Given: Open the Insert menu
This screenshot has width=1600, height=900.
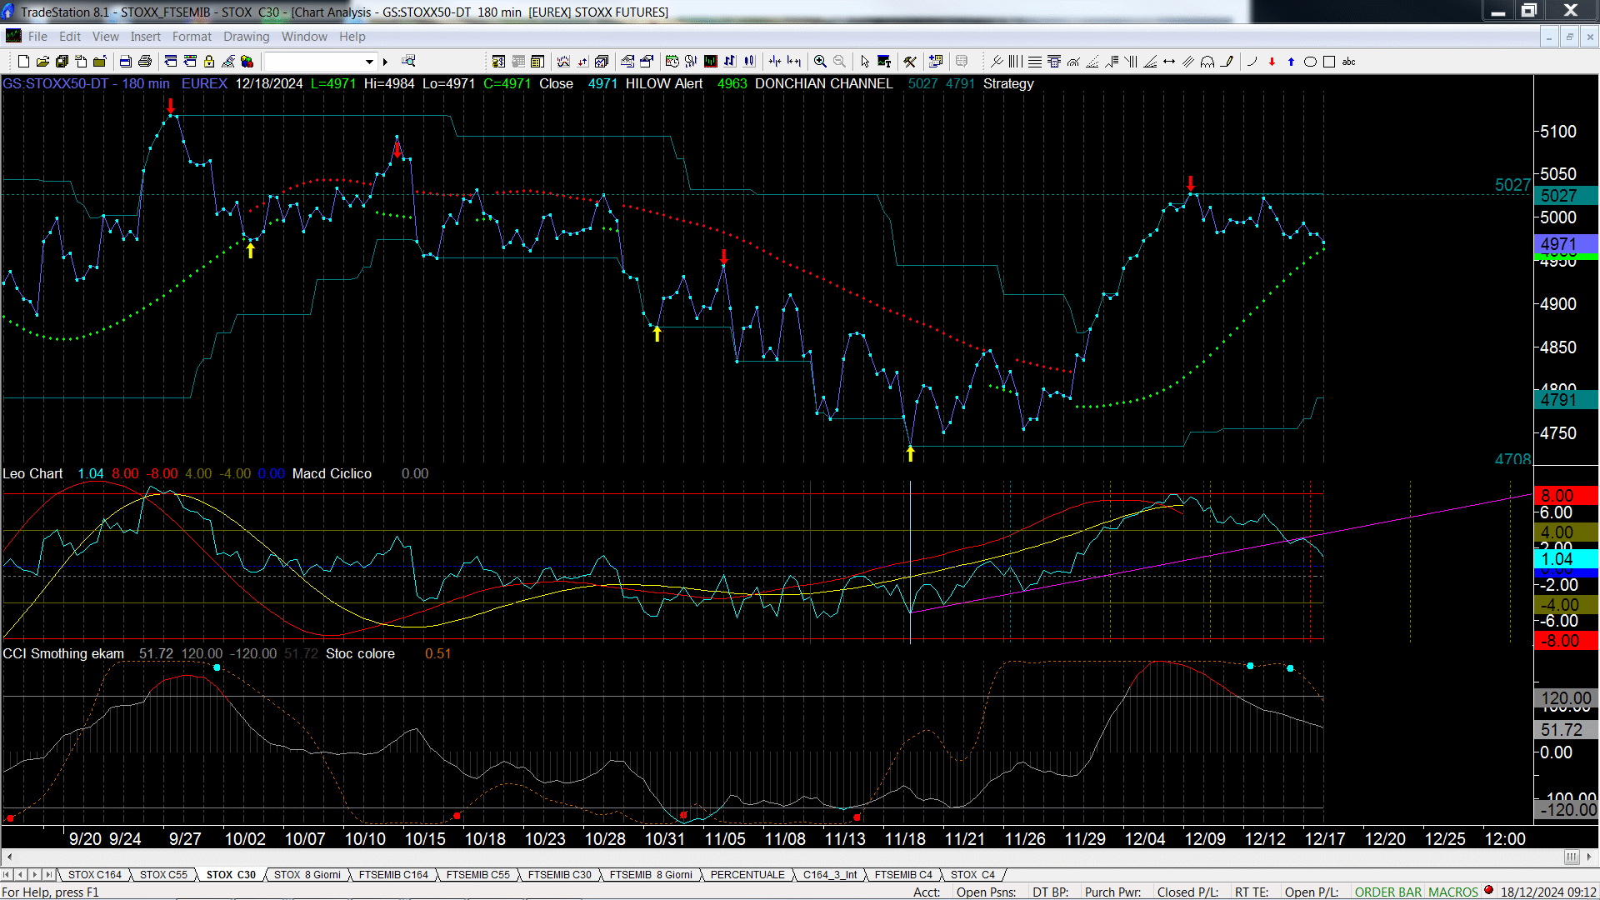Looking at the screenshot, I should click(x=145, y=37).
